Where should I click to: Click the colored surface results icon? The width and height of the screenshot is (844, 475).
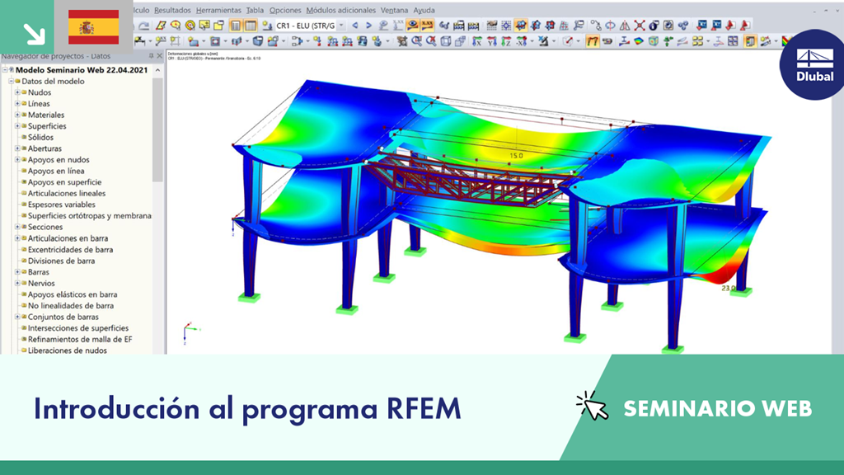pos(639,41)
